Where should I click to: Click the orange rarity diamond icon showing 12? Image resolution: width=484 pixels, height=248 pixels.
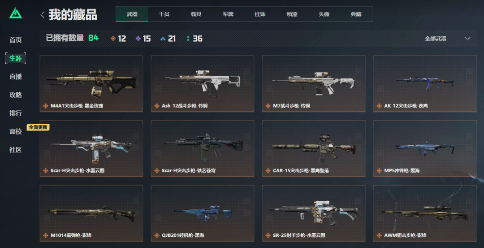(x=113, y=39)
